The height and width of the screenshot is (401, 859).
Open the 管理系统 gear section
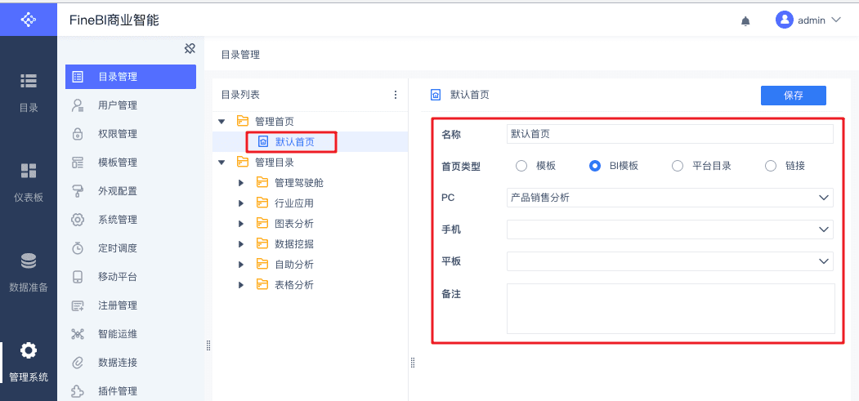[29, 360]
